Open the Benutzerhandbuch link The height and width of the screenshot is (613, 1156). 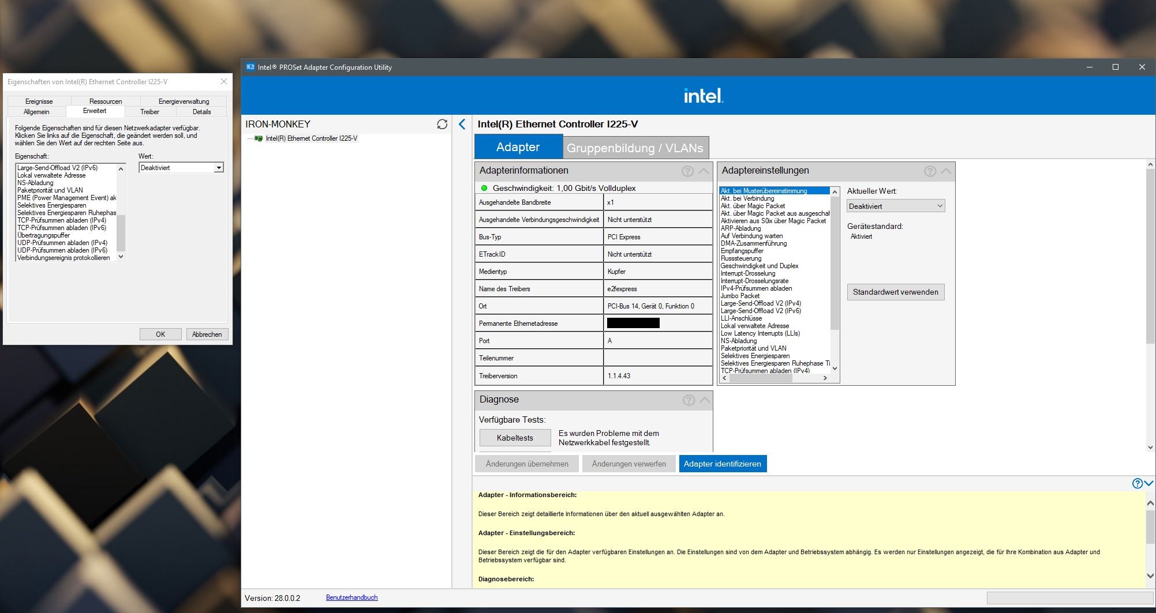(x=352, y=597)
